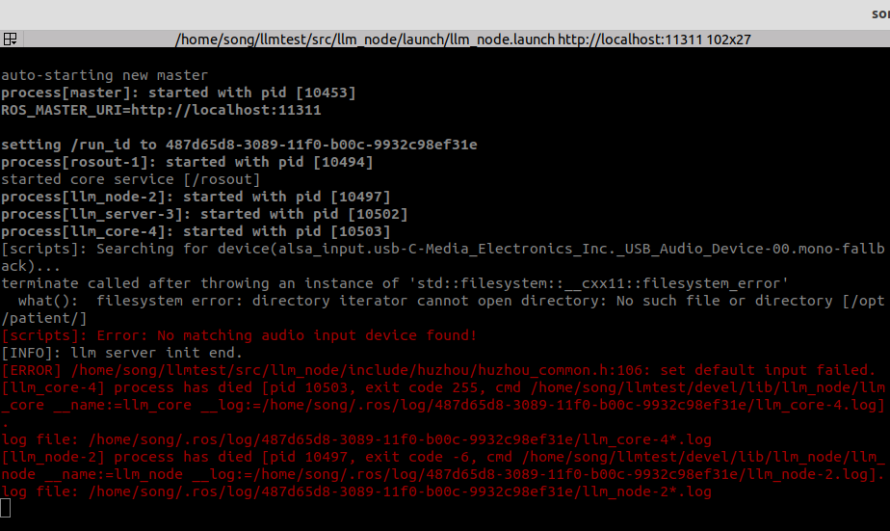Click the 'what(): filesystem error' line
Viewport: 890px width, 531px height.
[443, 301]
